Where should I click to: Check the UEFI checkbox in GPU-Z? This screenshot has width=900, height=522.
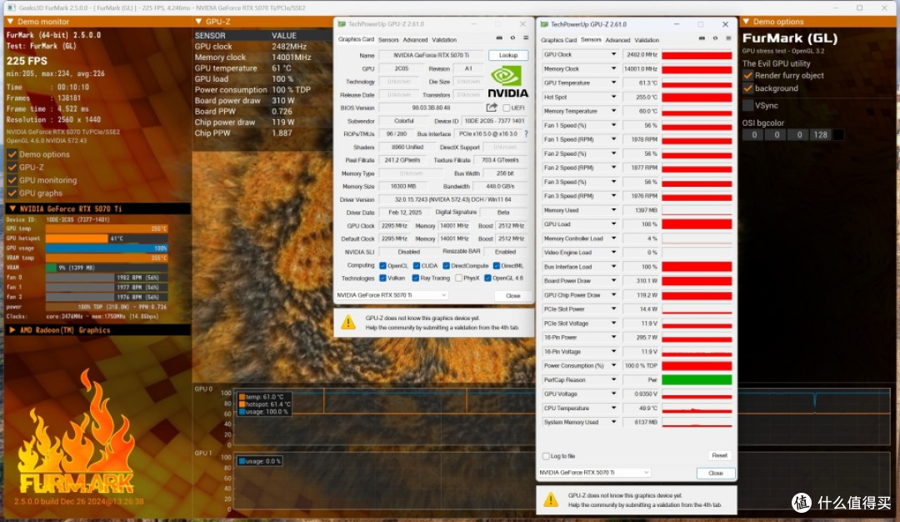click(507, 108)
